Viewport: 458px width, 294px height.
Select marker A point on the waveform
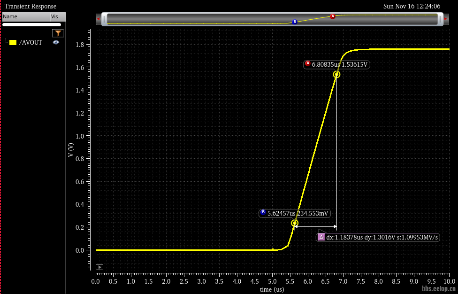336,74
